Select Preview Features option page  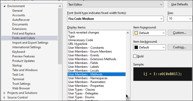(x=23, y=56)
